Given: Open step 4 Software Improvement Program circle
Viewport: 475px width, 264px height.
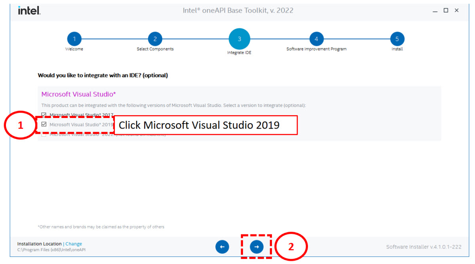Looking at the screenshot, I should 316,39.
